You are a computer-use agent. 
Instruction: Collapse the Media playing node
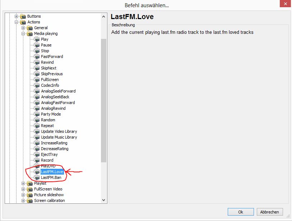pos(23,33)
